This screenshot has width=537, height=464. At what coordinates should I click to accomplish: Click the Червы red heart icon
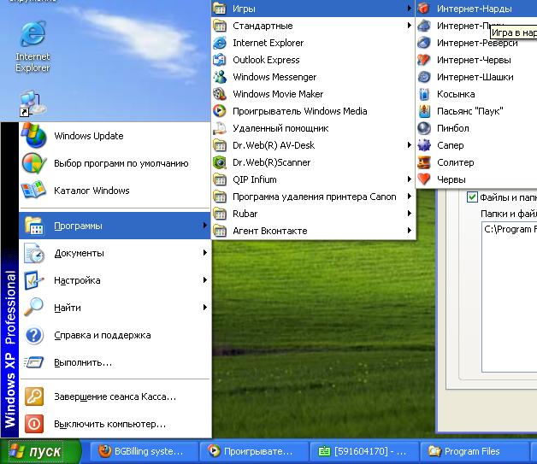pyautogui.click(x=424, y=179)
